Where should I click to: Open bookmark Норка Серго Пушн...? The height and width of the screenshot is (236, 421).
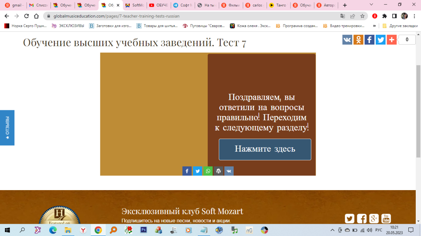[x=25, y=26]
